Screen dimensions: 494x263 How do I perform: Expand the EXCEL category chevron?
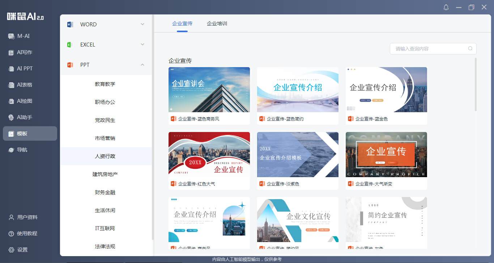click(x=142, y=44)
